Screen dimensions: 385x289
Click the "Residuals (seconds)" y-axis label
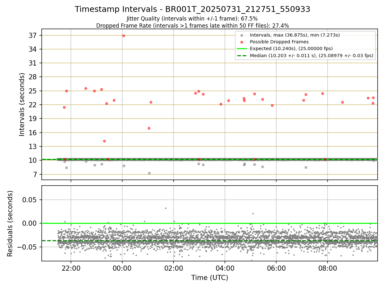10,223
